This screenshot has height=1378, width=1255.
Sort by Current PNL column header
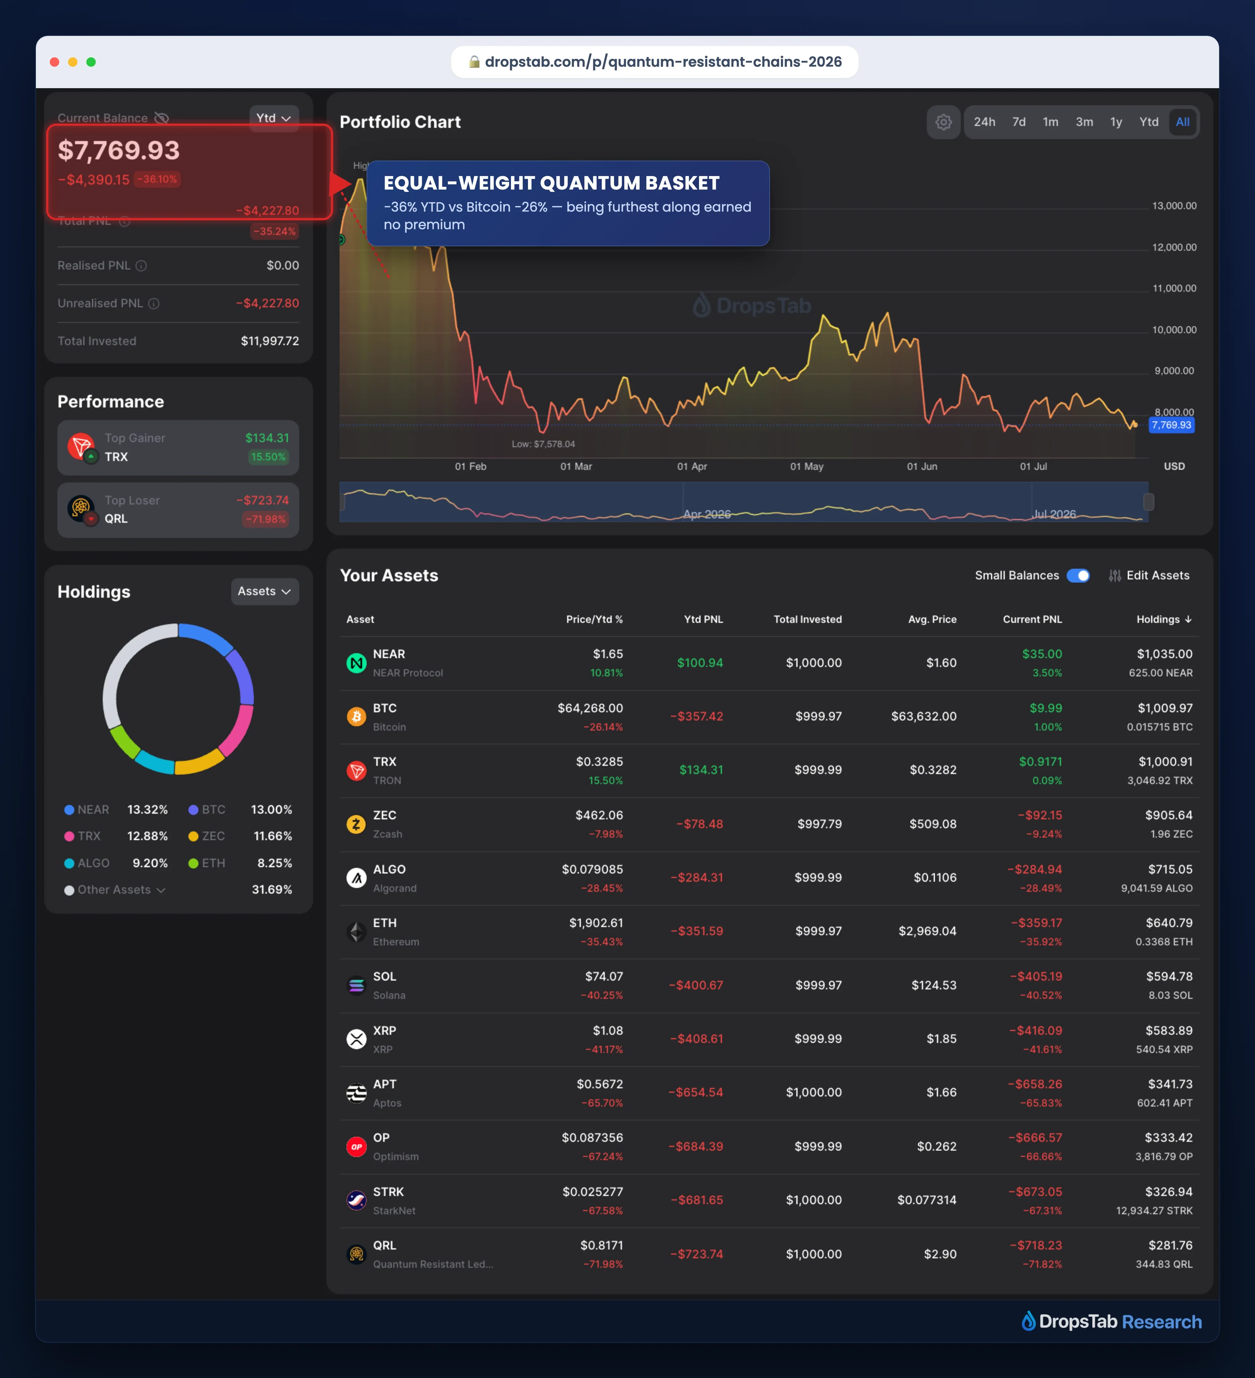[1032, 619]
